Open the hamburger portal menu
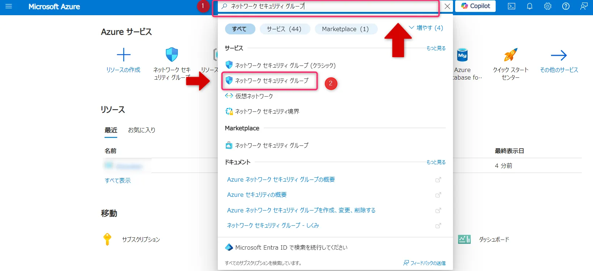This screenshot has height=271, width=593. (9, 7)
